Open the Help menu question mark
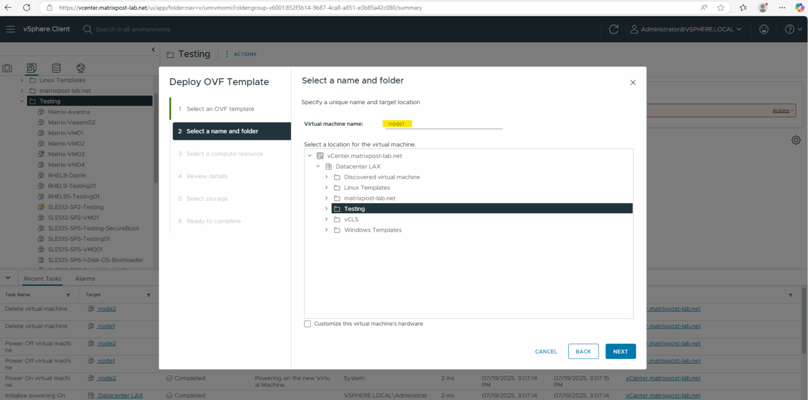Image resolution: width=808 pixels, height=400 pixels. (790, 29)
